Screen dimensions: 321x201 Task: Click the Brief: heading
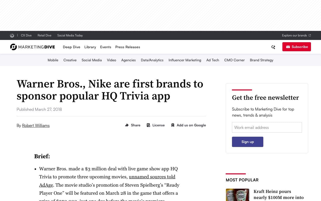42,156
